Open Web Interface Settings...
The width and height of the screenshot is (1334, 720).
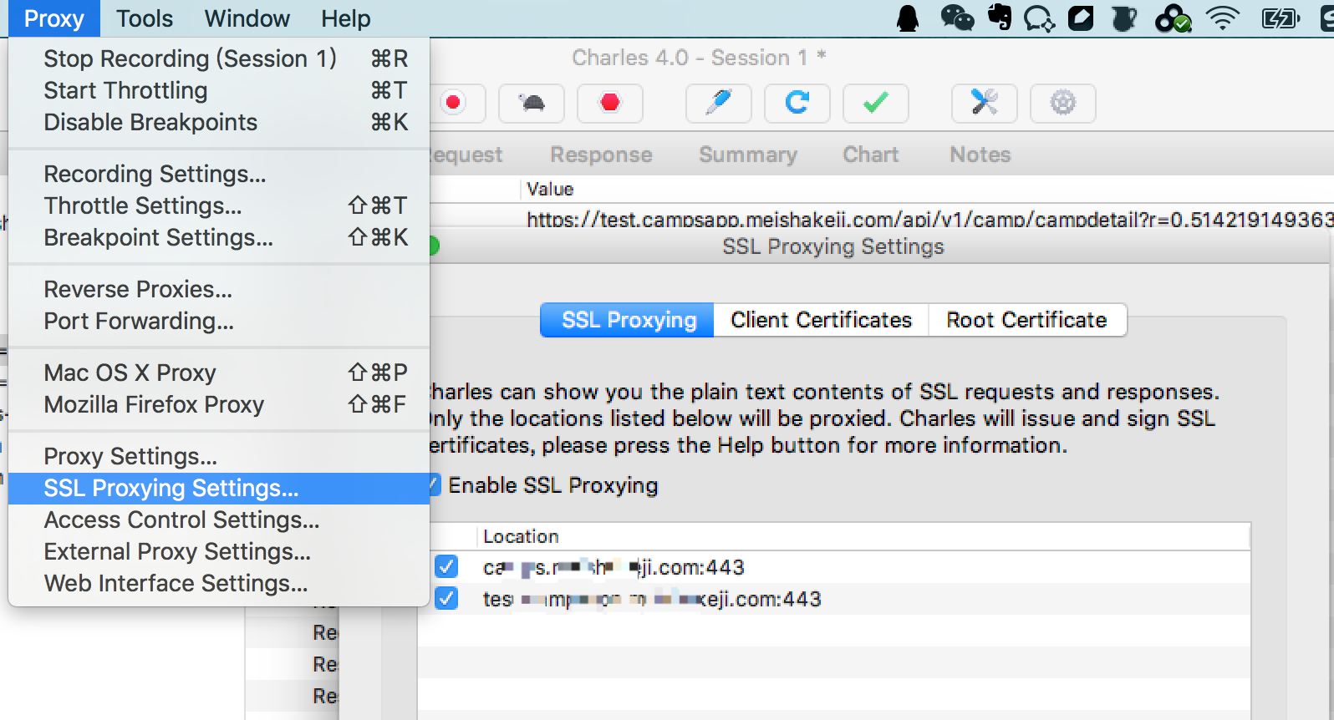(219, 583)
